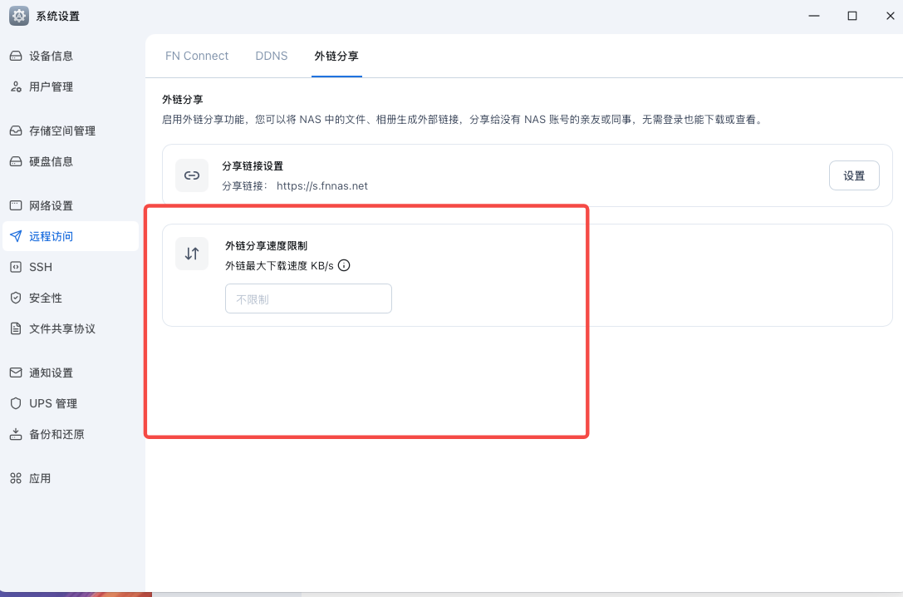Viewport: 903px width, 597px height.
Task: Click the 系统设置 window title
Action: pos(57,16)
